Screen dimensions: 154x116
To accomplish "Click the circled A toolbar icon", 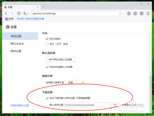I will [129, 14].
